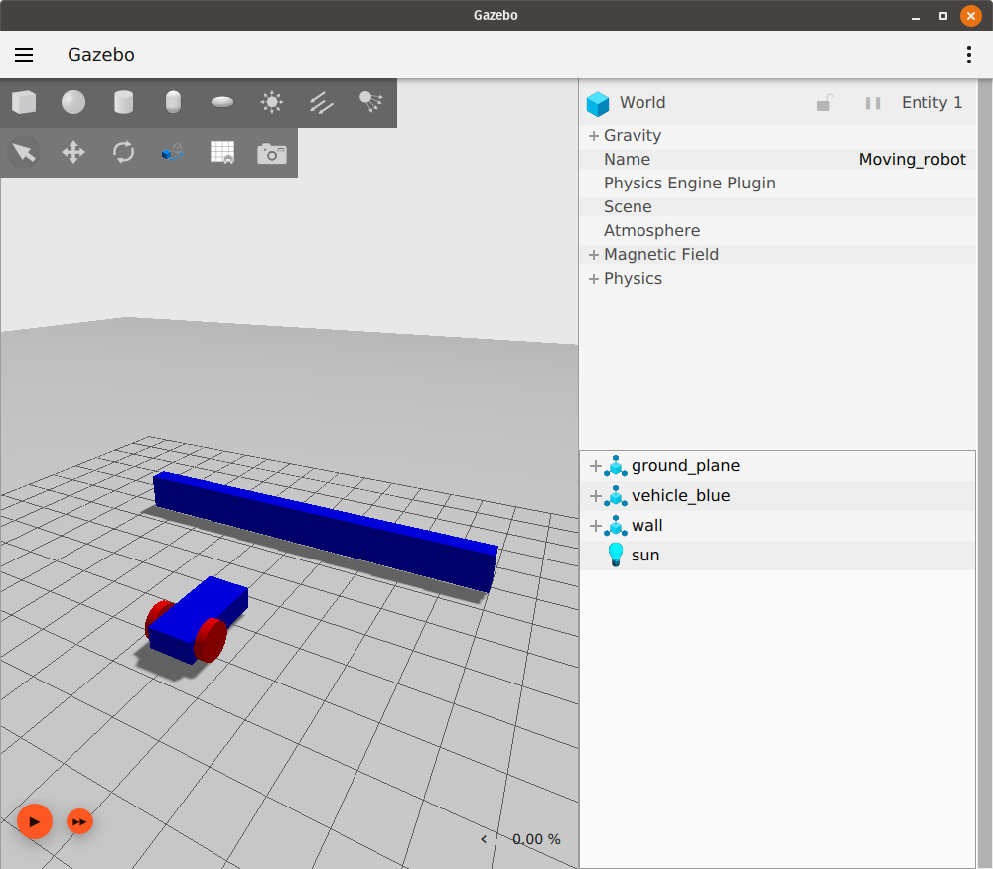Toggle the pause icon beside Entity 1

[873, 103]
